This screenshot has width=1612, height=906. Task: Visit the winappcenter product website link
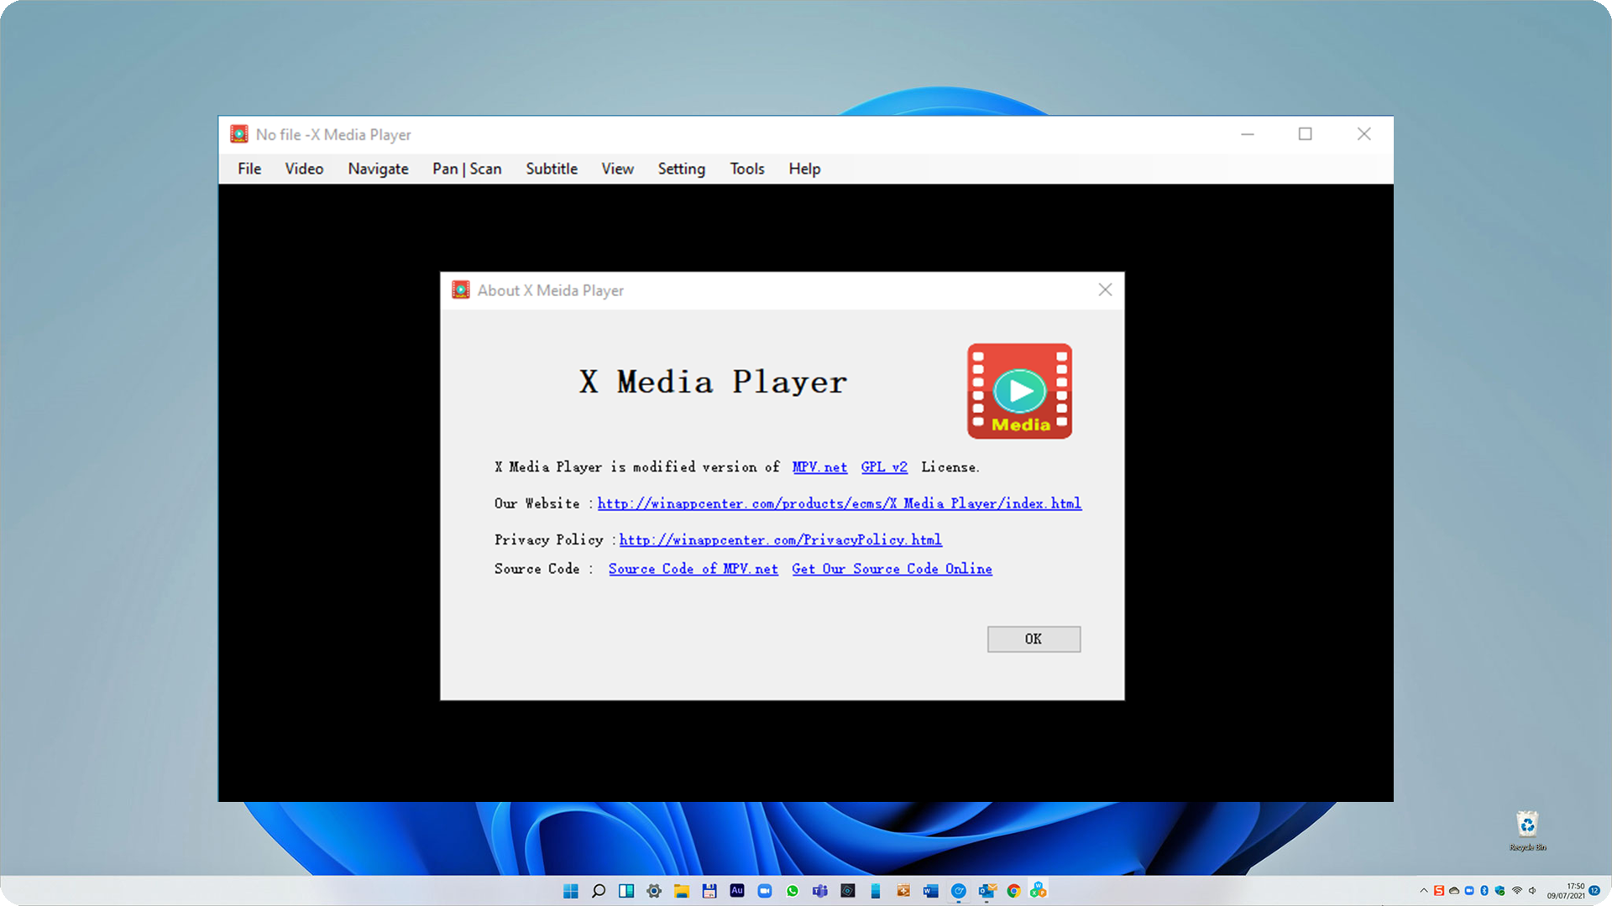[839, 503]
